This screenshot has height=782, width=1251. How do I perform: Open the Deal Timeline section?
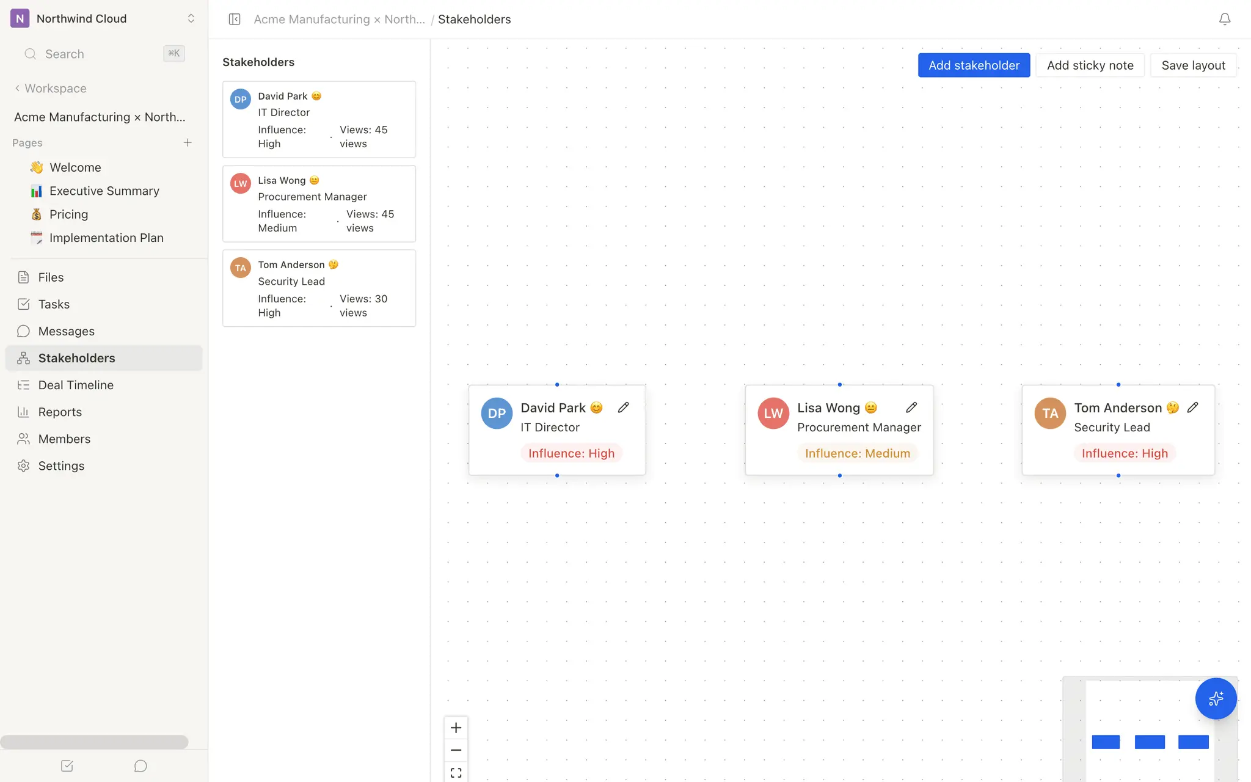[x=104, y=385]
